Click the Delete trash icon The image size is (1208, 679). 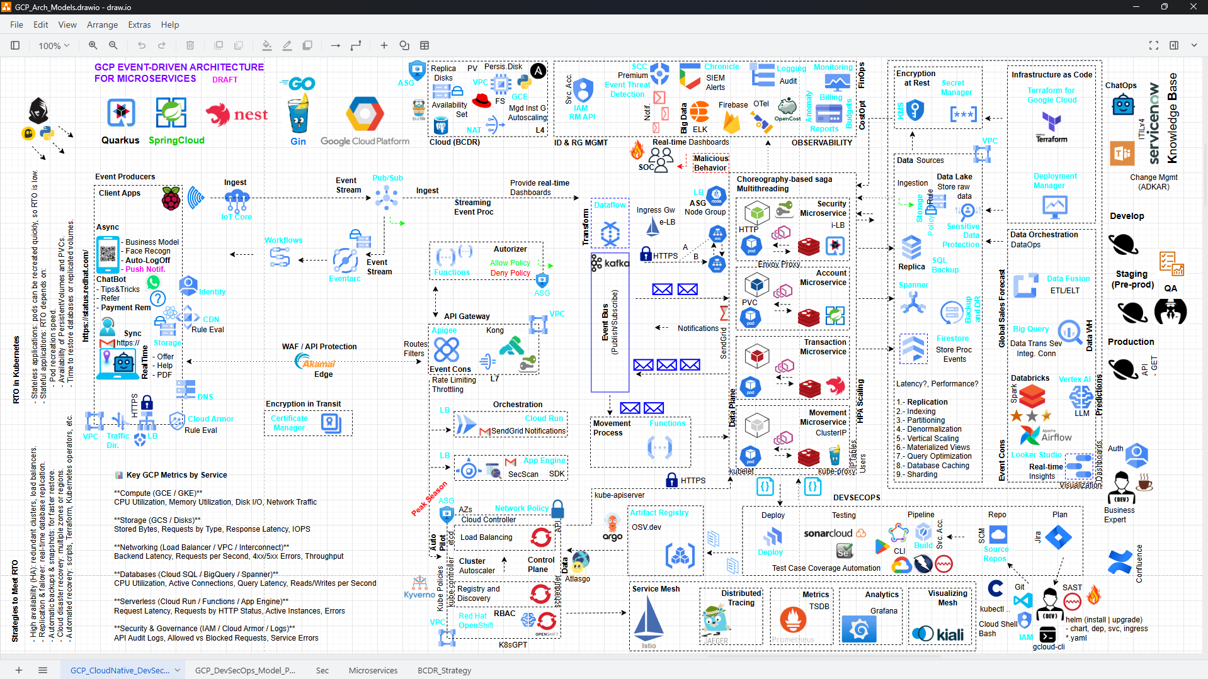tap(190, 45)
